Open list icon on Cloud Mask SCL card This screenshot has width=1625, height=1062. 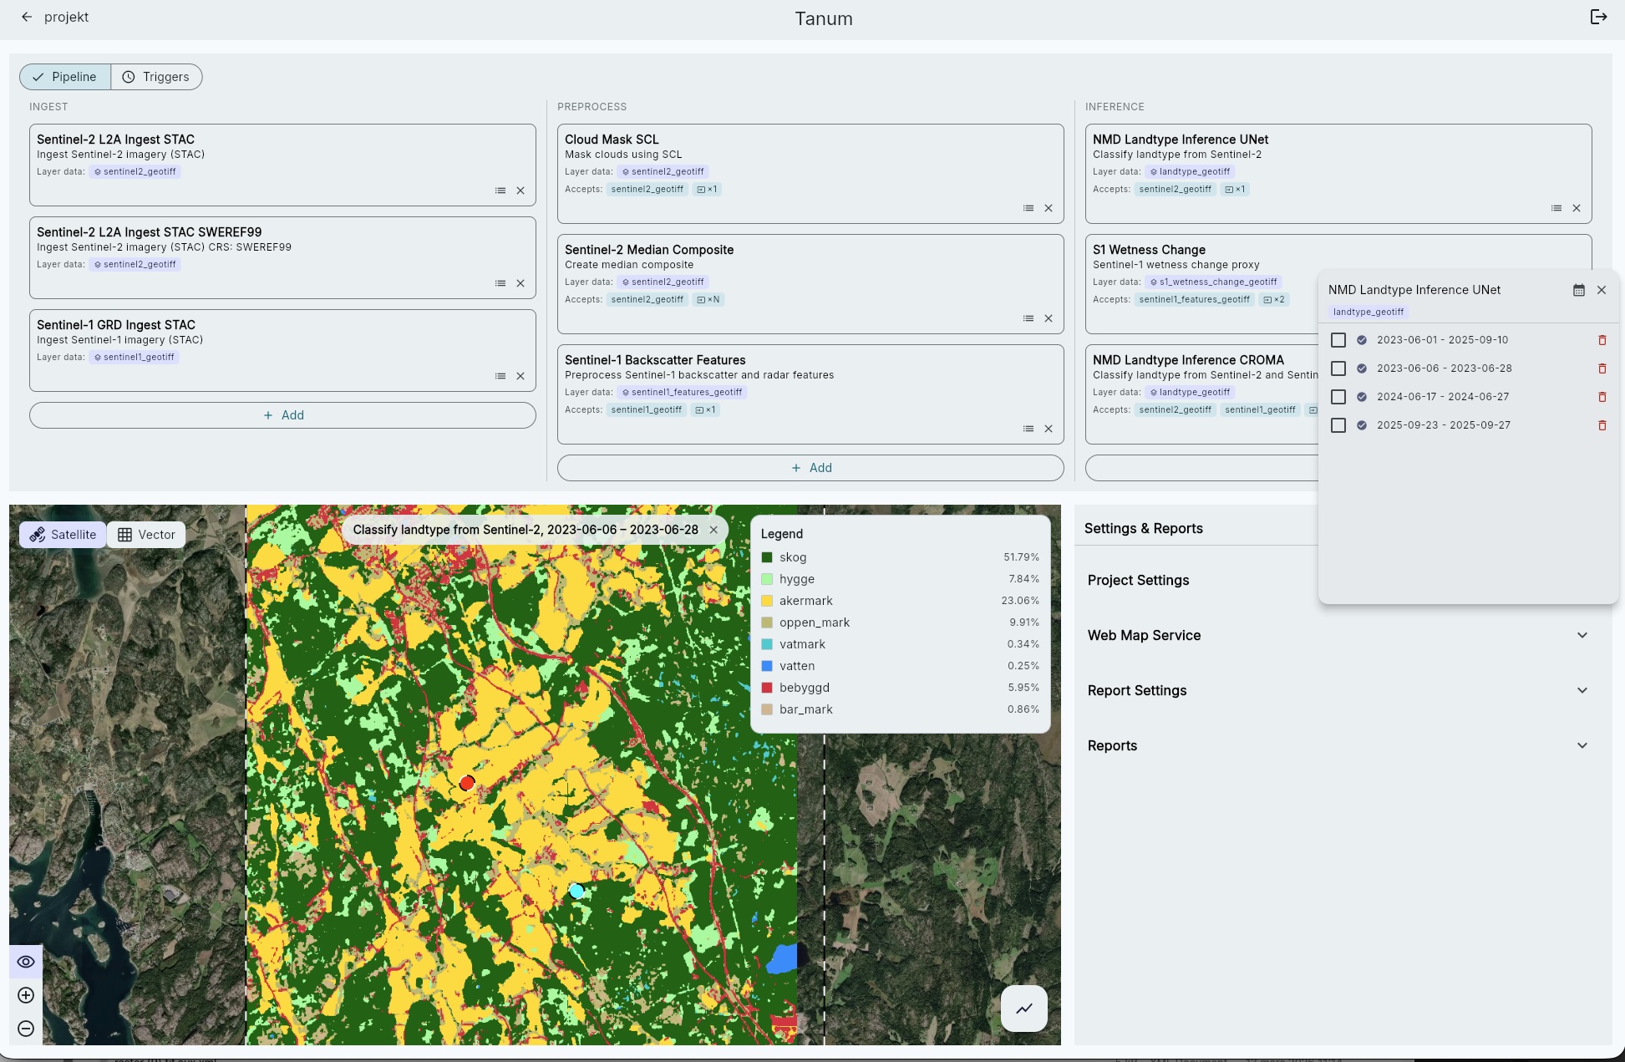coord(1028,208)
